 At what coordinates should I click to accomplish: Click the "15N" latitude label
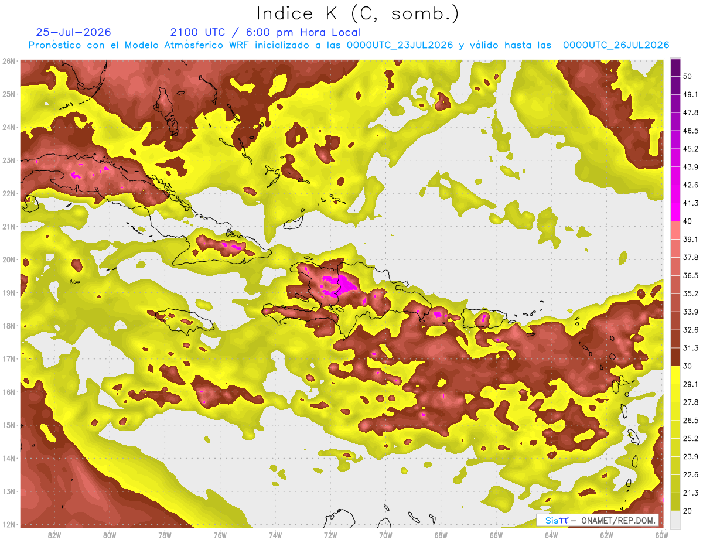tap(8, 425)
